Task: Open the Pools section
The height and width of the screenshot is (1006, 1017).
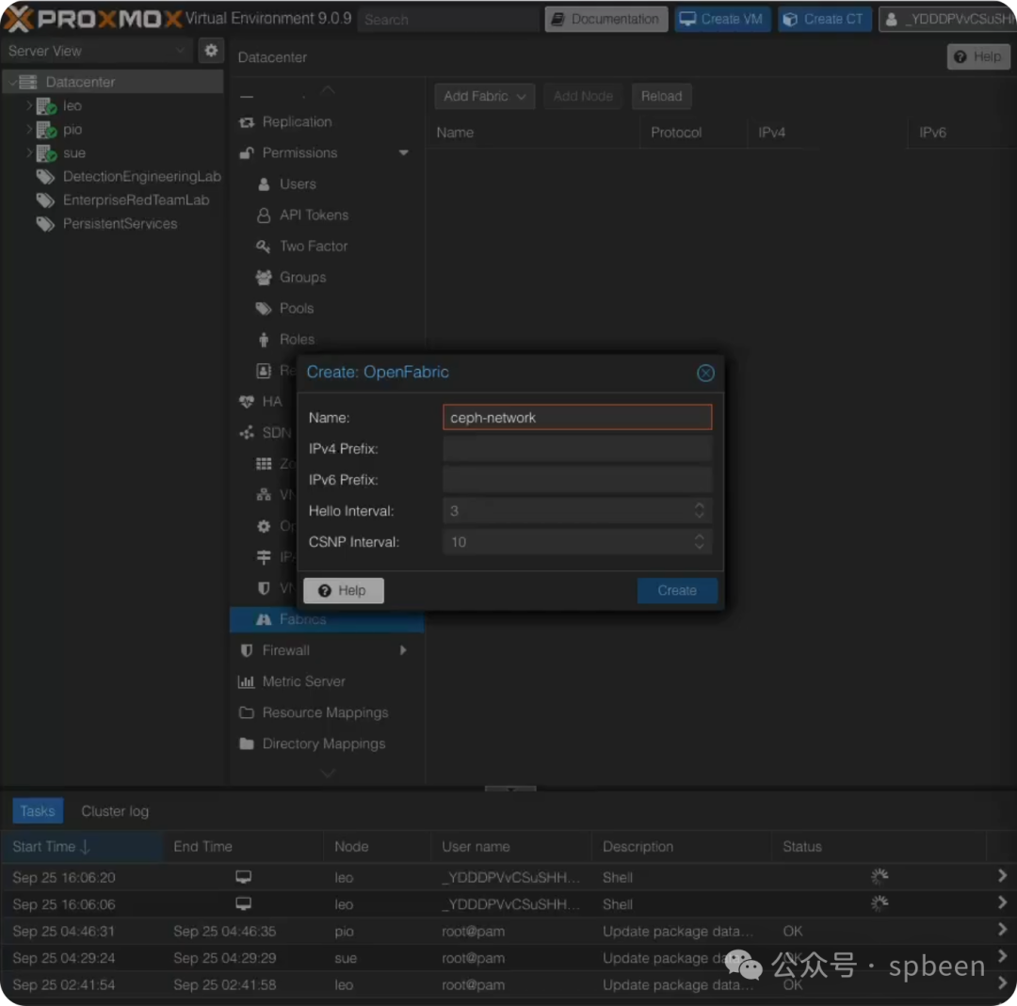Action: (297, 308)
